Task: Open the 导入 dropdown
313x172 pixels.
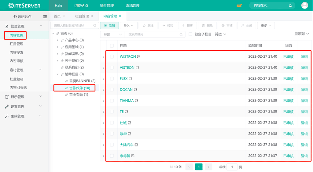Action: tap(129, 26)
